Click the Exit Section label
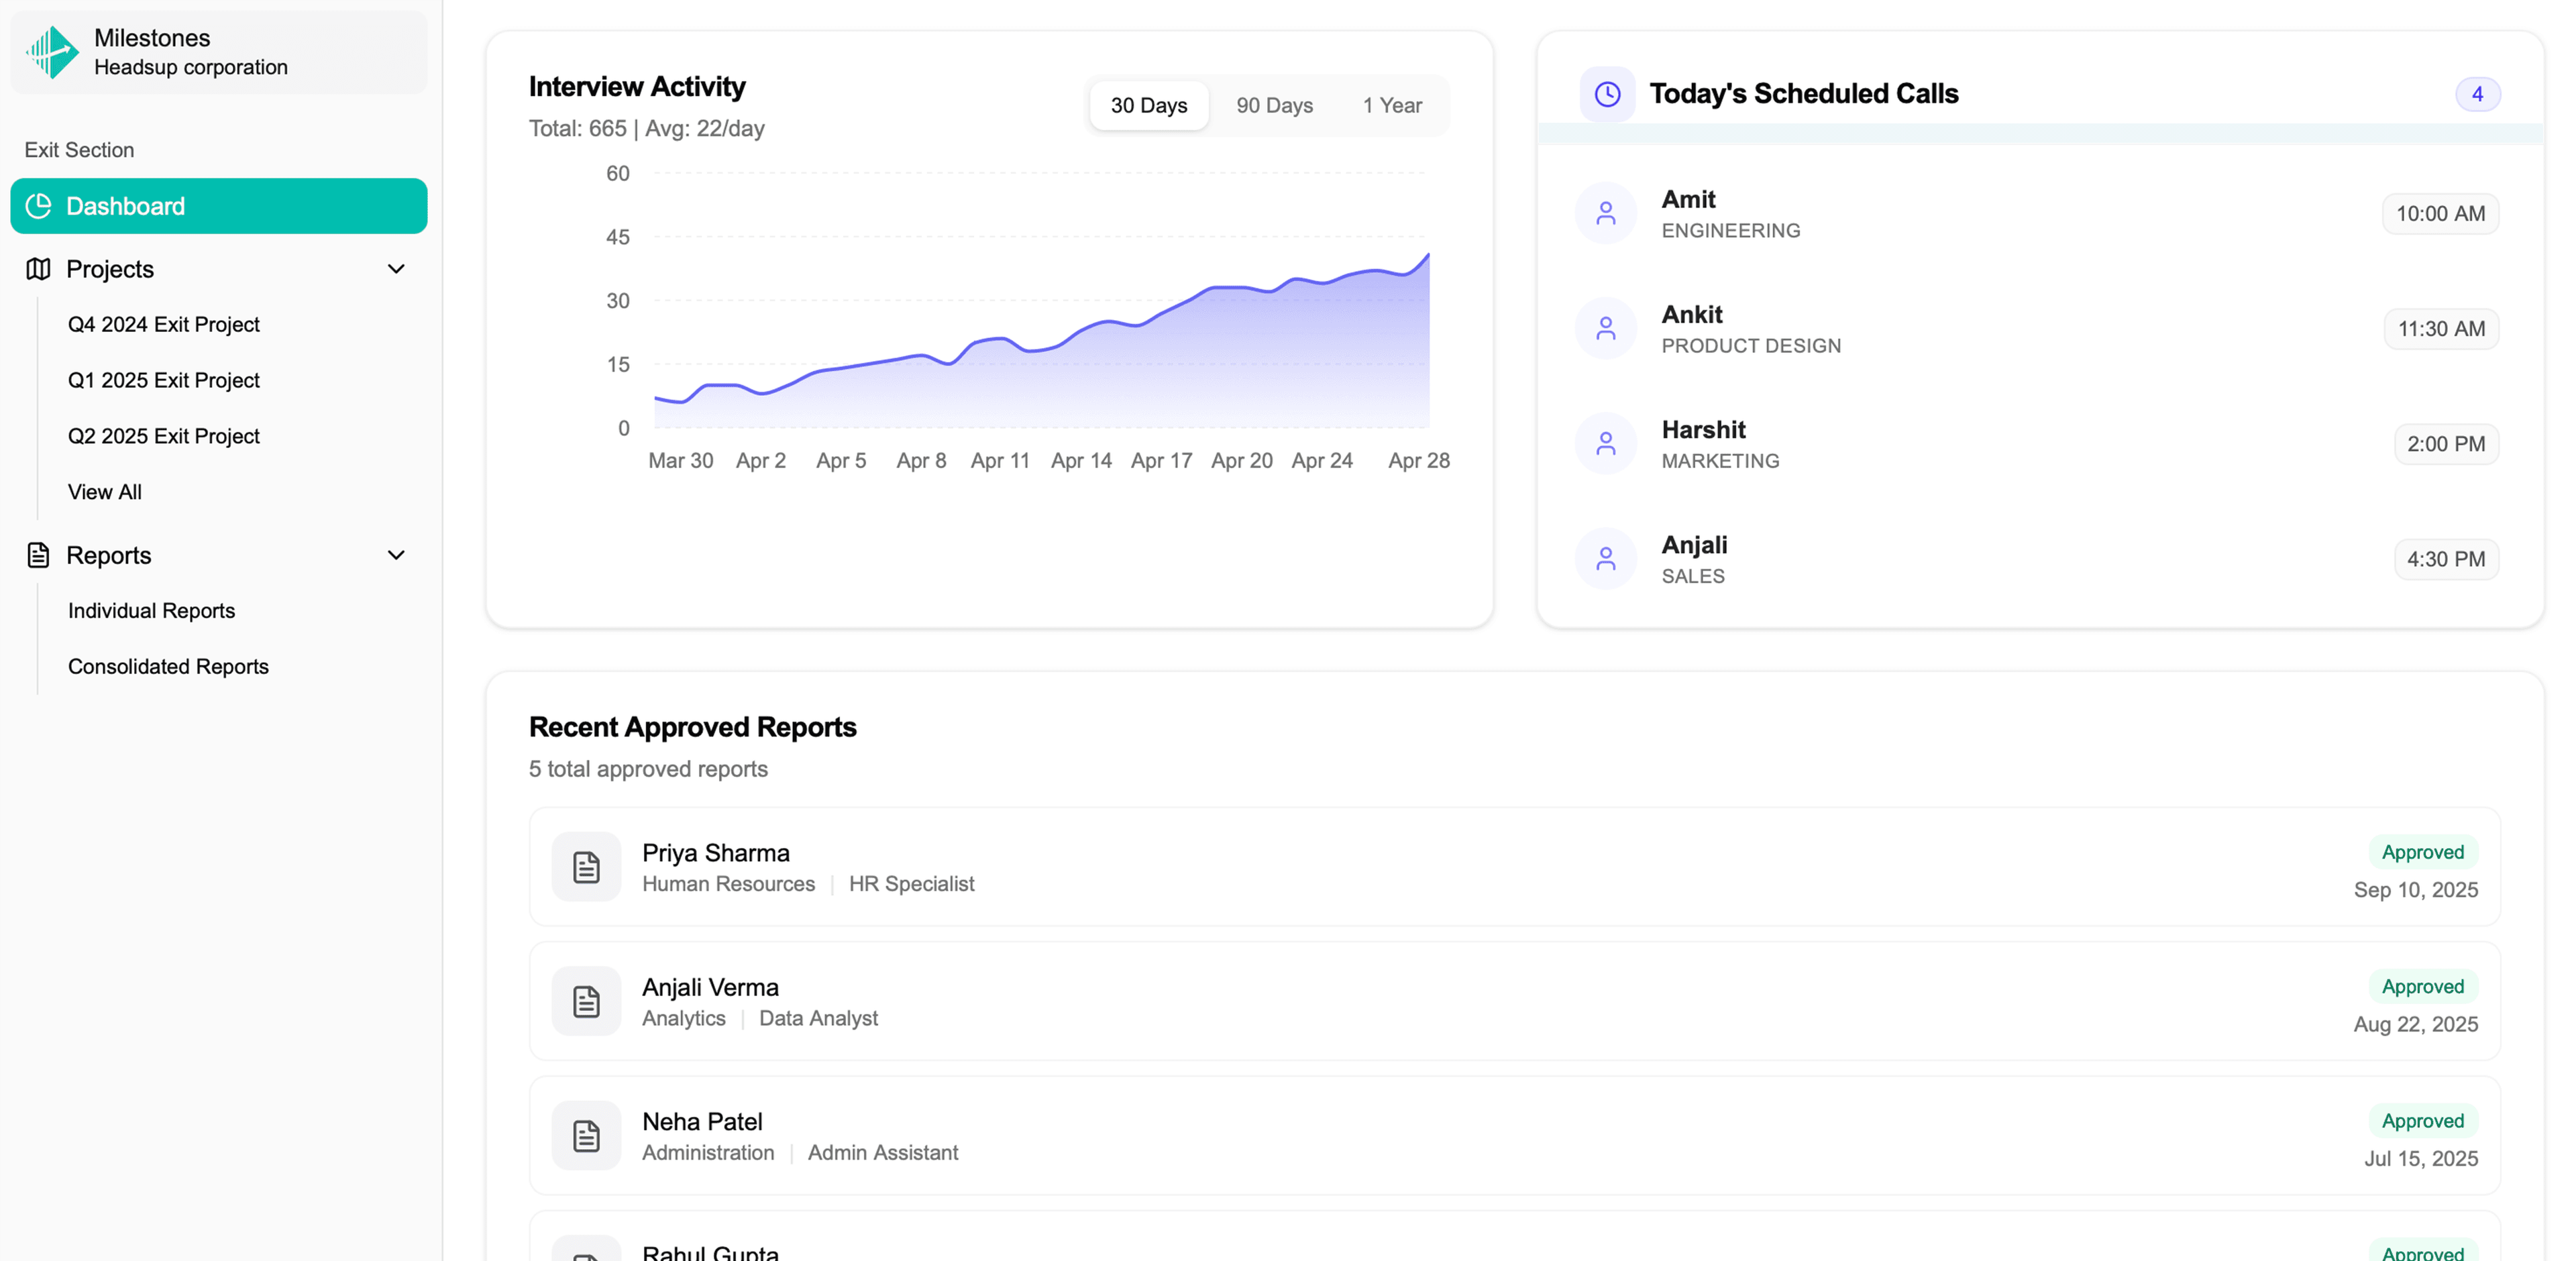This screenshot has width=2576, height=1261. 79,150
